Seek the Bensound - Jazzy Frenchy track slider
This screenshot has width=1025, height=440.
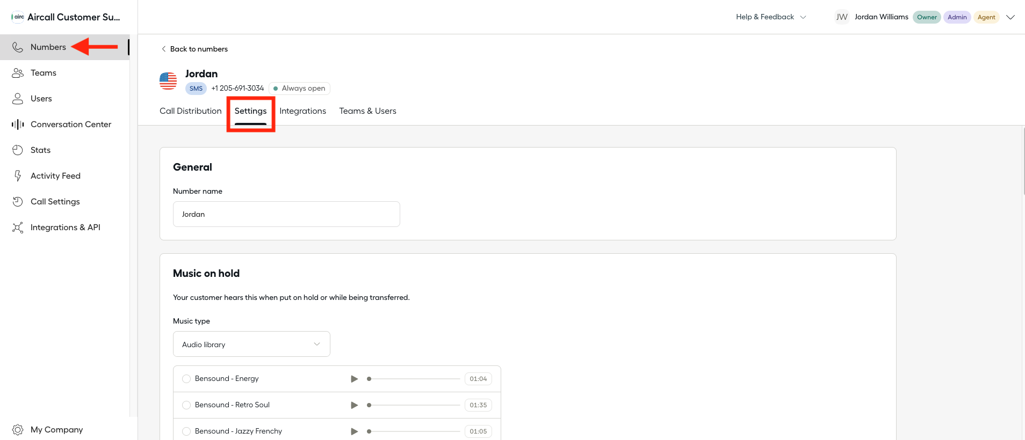tap(414, 431)
